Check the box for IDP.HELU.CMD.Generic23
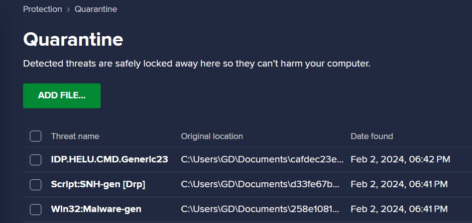 pos(35,159)
